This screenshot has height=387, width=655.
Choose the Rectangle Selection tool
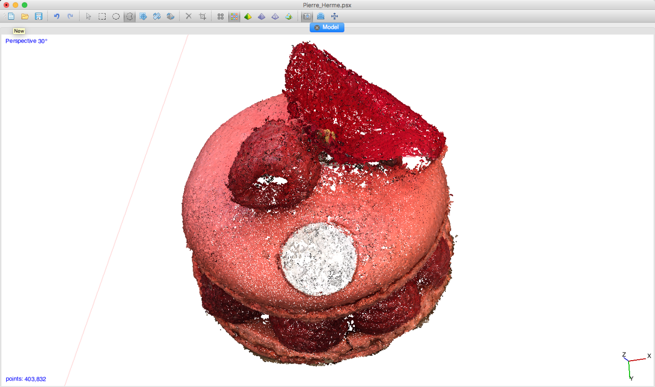click(x=102, y=17)
